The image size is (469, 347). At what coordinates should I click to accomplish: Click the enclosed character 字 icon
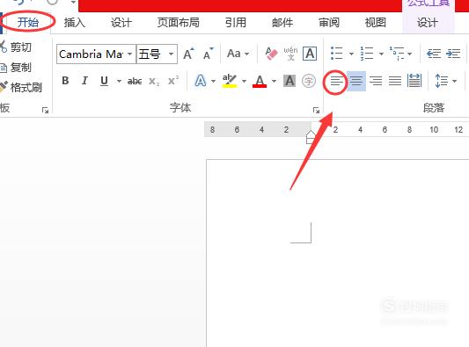(309, 81)
